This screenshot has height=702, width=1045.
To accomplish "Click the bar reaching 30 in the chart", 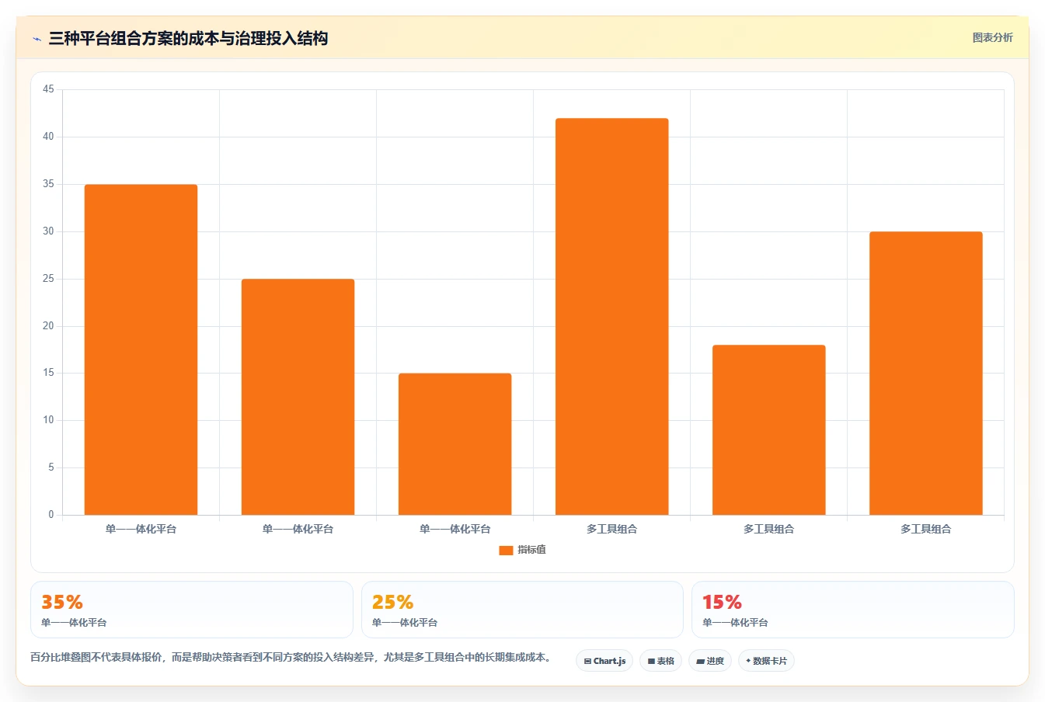I will pos(925,374).
